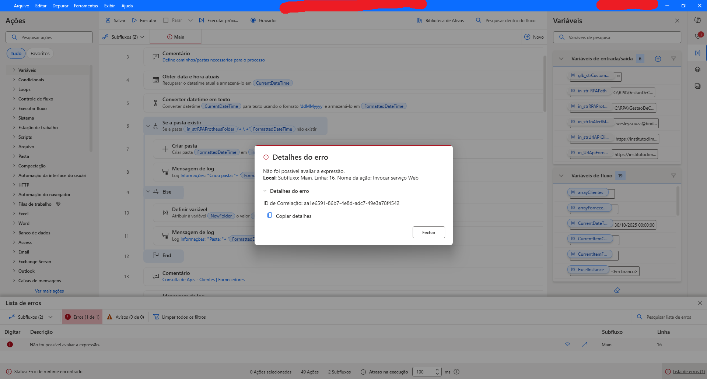Screen dimensions: 707x379
Task: Go to error line arrow icon
Action: click(x=584, y=344)
